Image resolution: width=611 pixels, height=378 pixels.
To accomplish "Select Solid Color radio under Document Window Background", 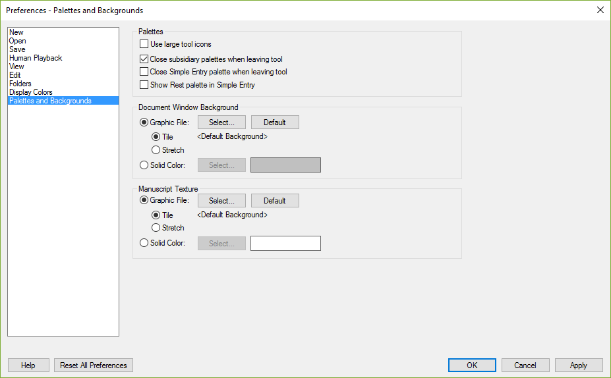I will (144, 165).
